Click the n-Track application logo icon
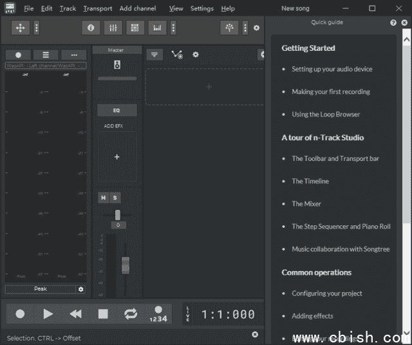 tap(10, 8)
